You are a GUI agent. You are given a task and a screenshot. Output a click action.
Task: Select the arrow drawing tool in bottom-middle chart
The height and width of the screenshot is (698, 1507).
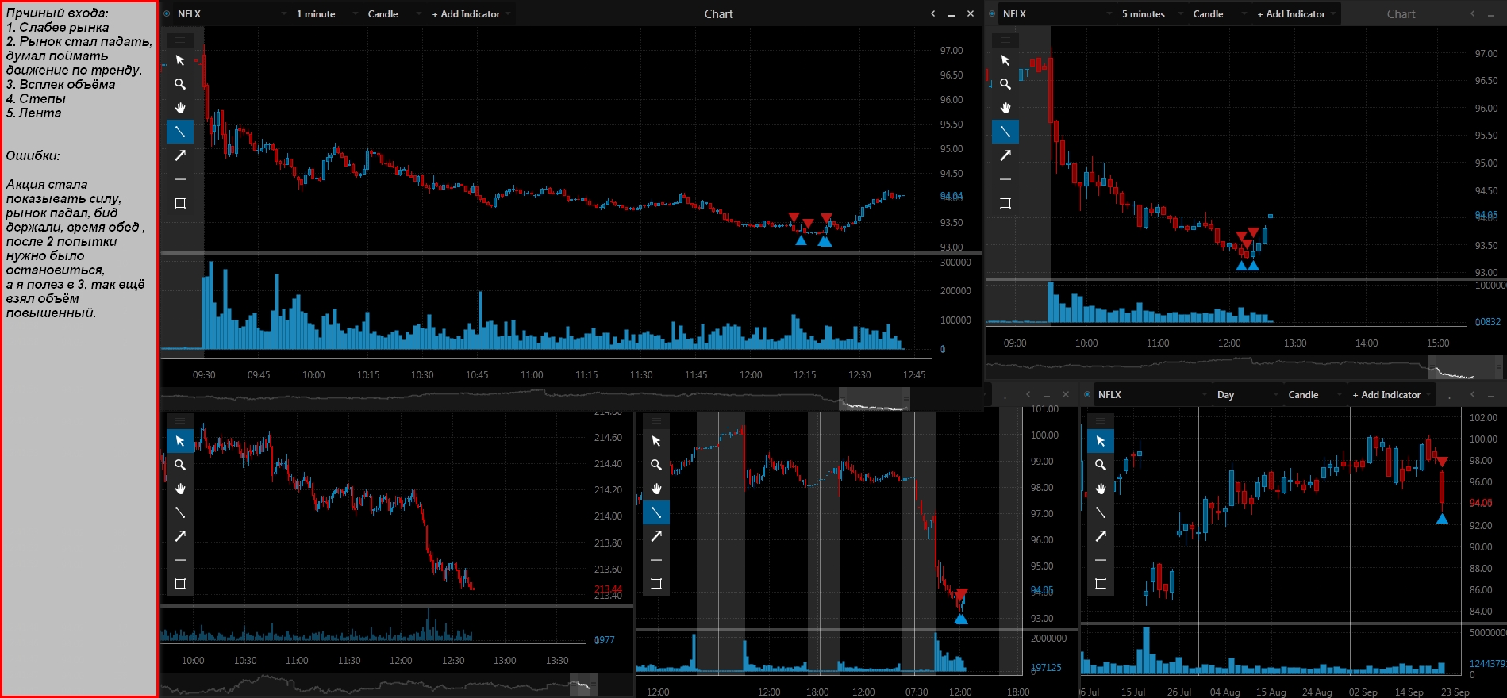tap(656, 536)
